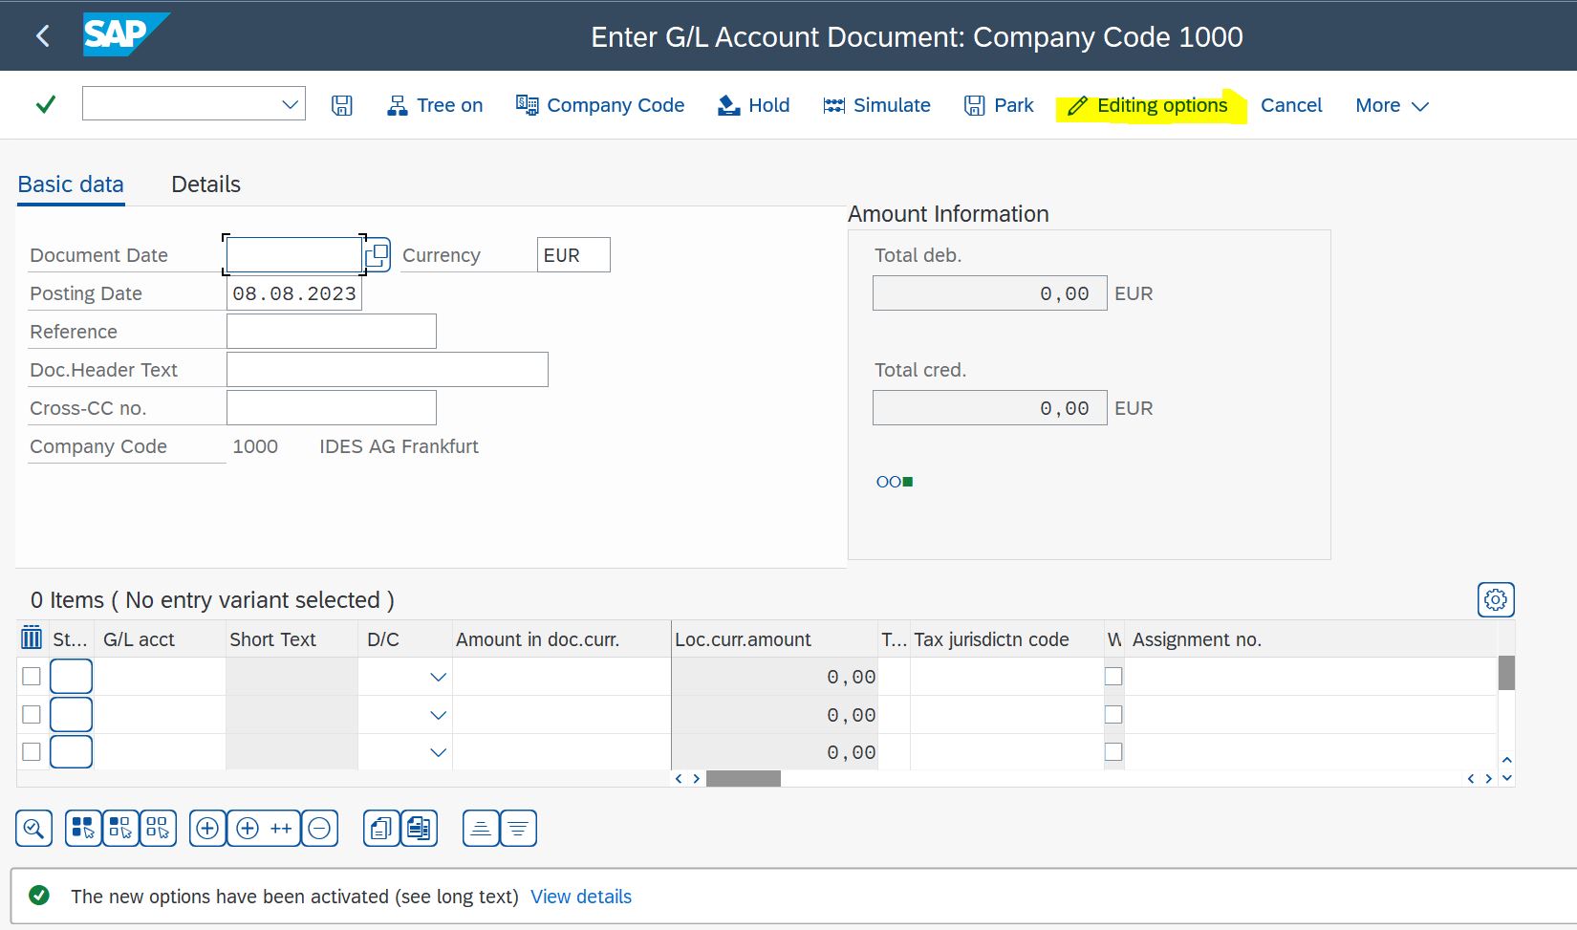This screenshot has width=1577, height=930.
Task: Check the first item row selection checkbox
Action: (x=31, y=676)
